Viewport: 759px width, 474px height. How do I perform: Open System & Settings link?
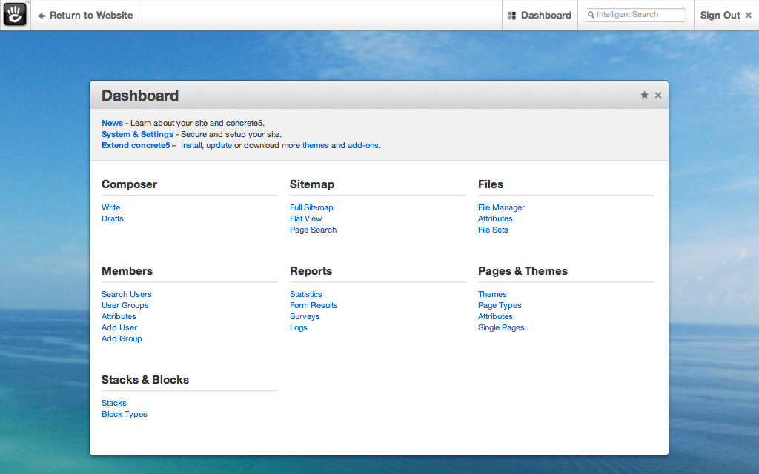(x=137, y=134)
